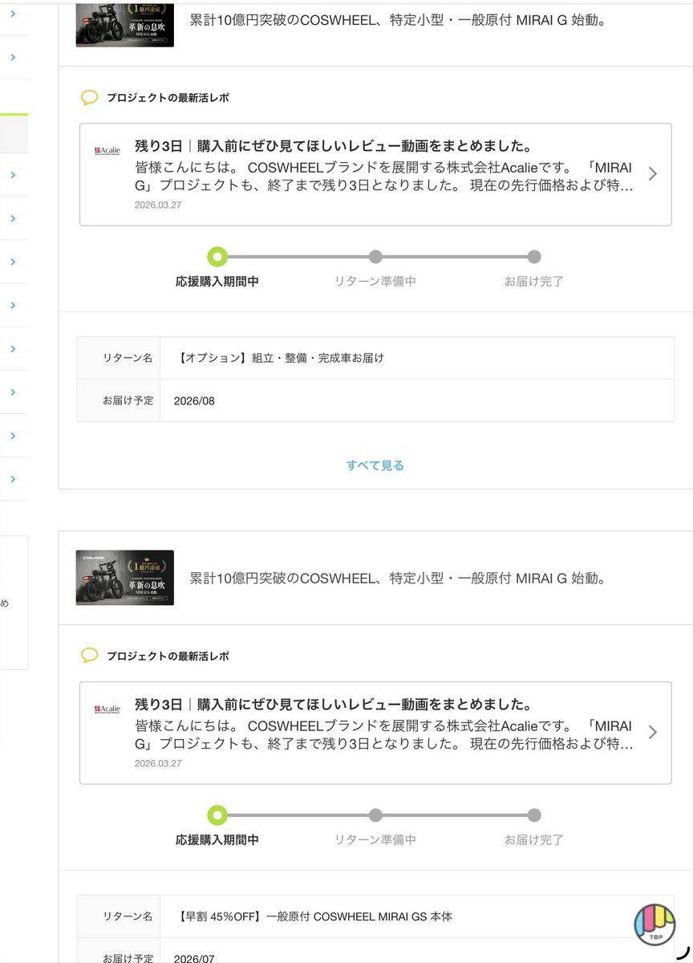The width and height of the screenshot is (693, 963).
Task: Expand the topmost sidebar category chevron
Action: [14, 13]
